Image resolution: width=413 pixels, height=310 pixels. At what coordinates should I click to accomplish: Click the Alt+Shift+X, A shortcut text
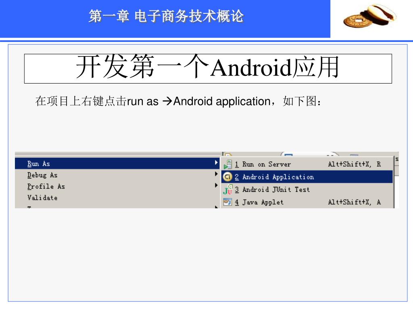(354, 202)
